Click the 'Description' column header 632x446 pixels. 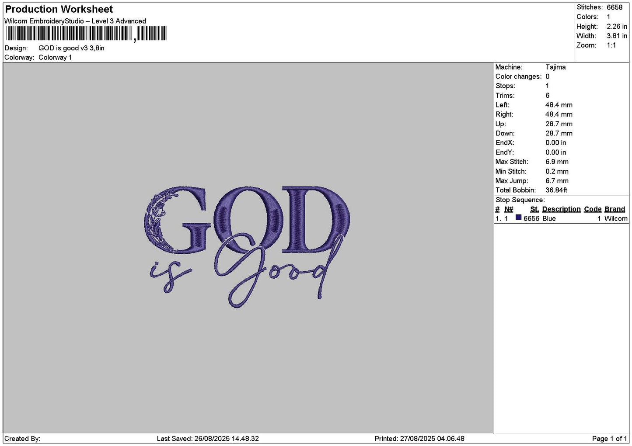[561, 209]
